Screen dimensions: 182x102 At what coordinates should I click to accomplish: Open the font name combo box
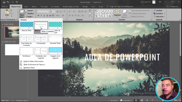[43, 11]
